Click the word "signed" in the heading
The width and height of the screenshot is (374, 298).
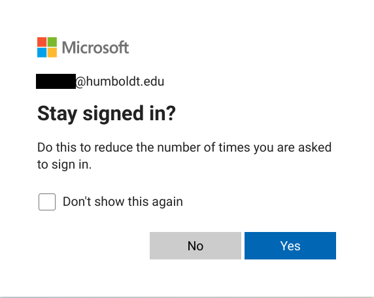pyautogui.click(x=113, y=114)
